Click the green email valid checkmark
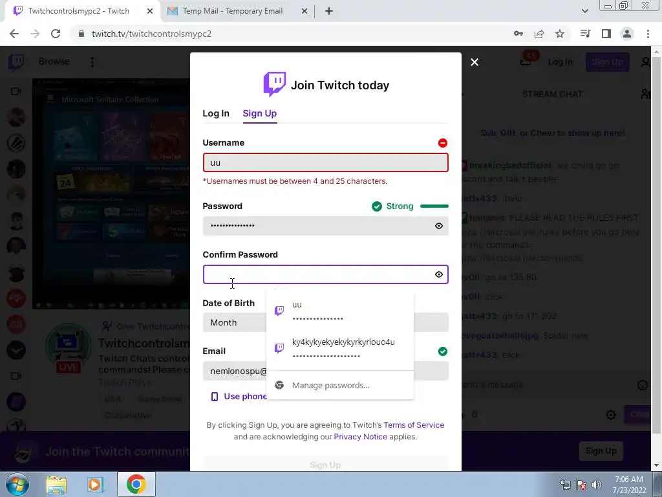Image resolution: width=662 pixels, height=497 pixels. pyautogui.click(x=442, y=351)
